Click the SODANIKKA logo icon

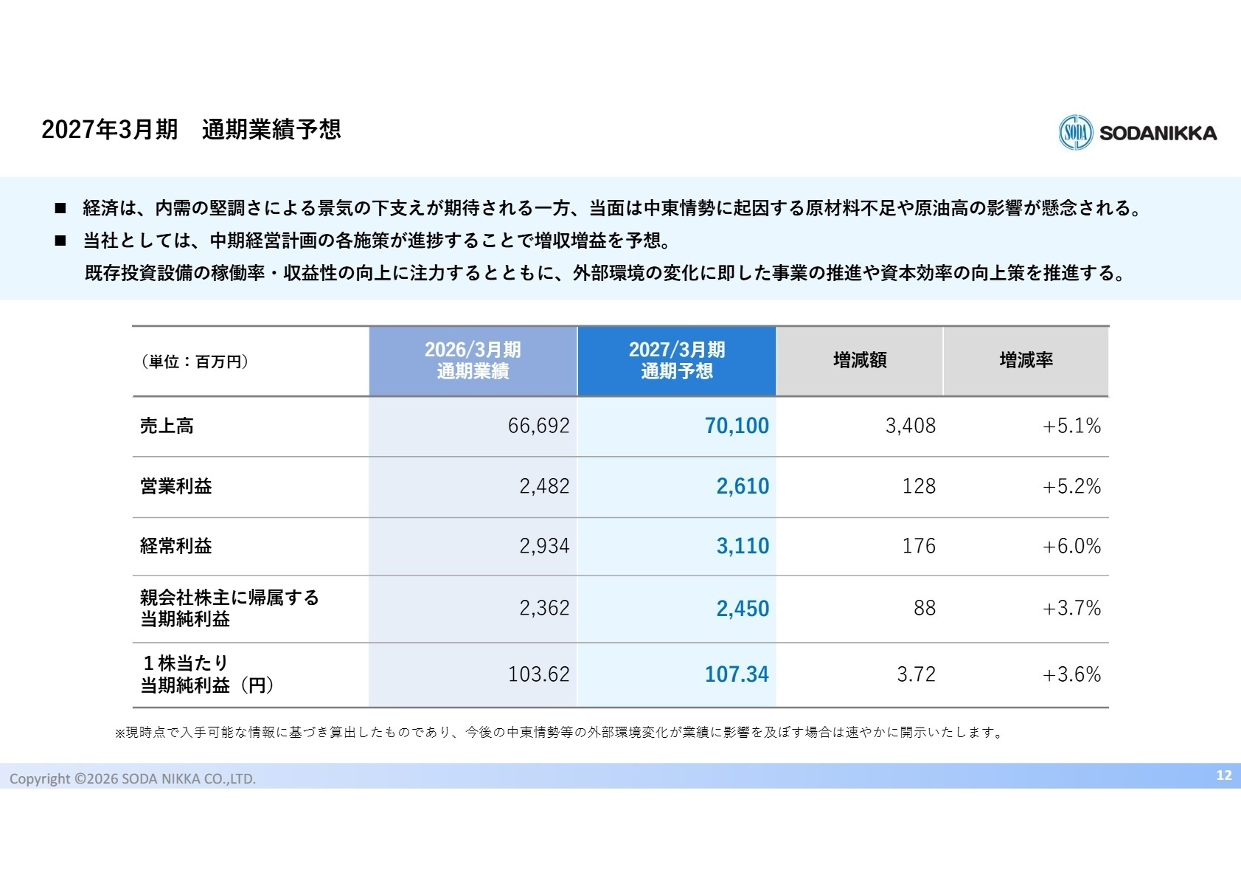pos(1076,133)
